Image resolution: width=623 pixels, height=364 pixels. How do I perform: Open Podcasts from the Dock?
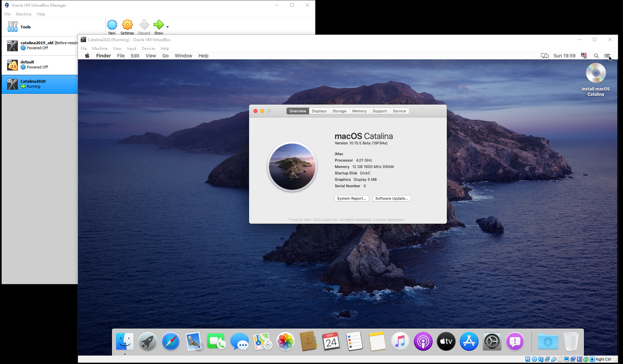coord(423,341)
